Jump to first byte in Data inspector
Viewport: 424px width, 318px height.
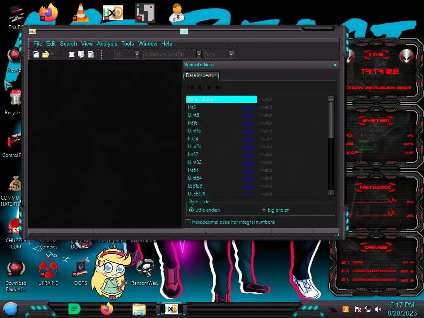190,87
